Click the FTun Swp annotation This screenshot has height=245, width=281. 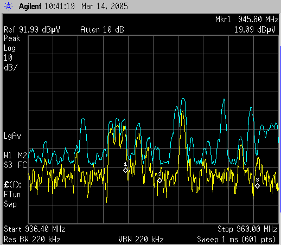(12, 199)
